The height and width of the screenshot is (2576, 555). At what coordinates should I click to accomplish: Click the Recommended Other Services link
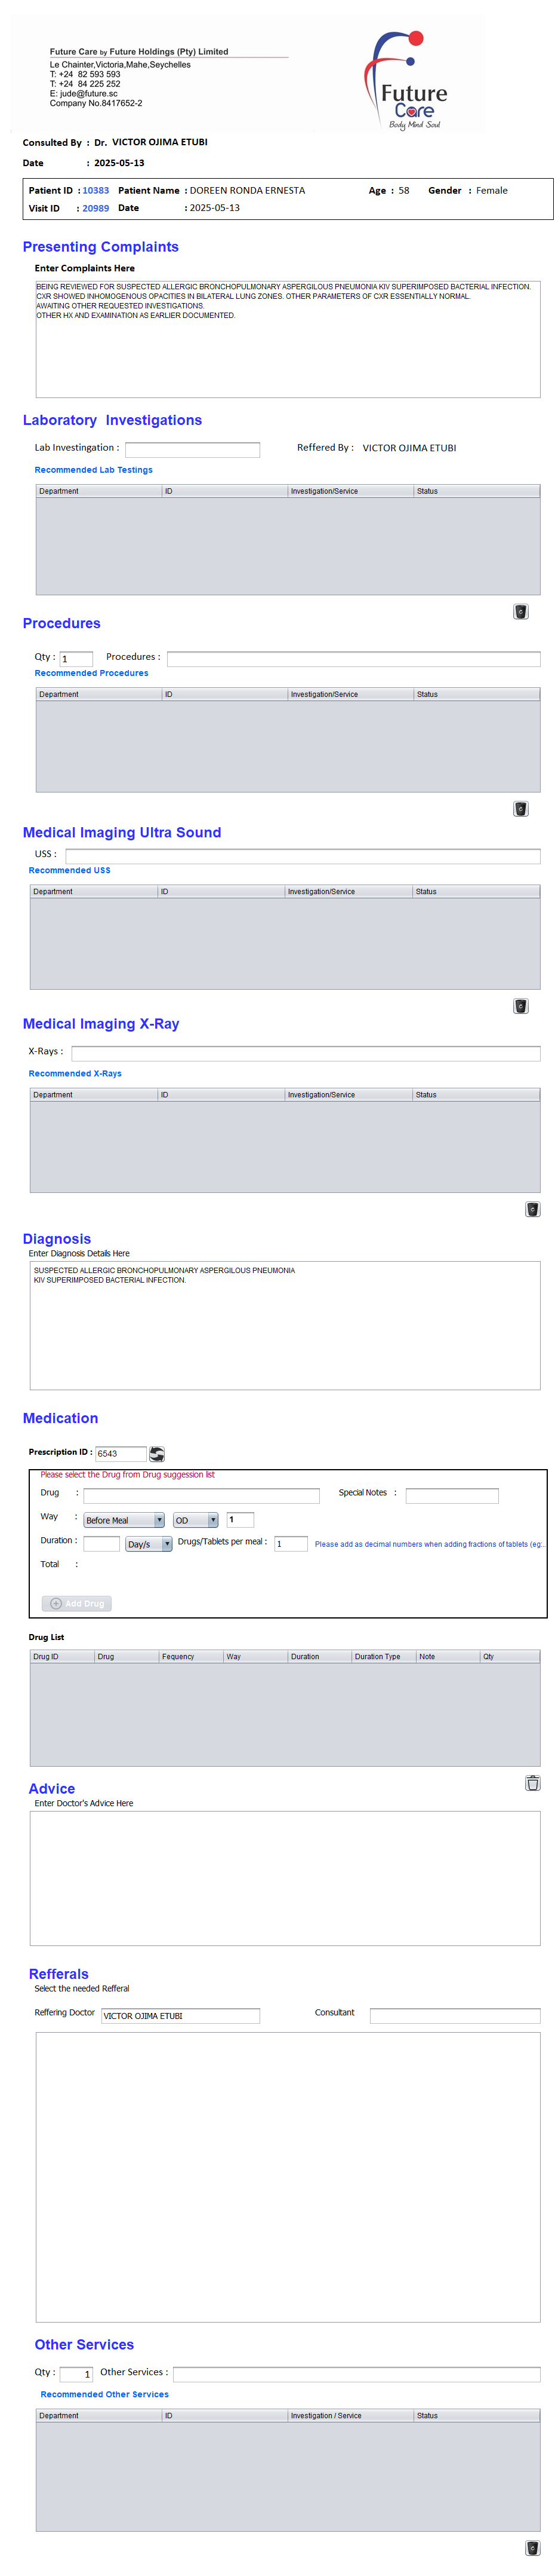click(105, 2393)
